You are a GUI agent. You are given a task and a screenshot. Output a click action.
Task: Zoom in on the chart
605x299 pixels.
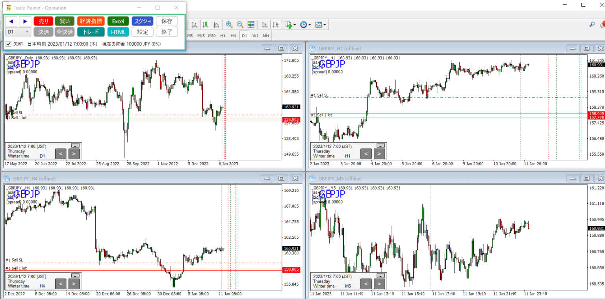229,24
